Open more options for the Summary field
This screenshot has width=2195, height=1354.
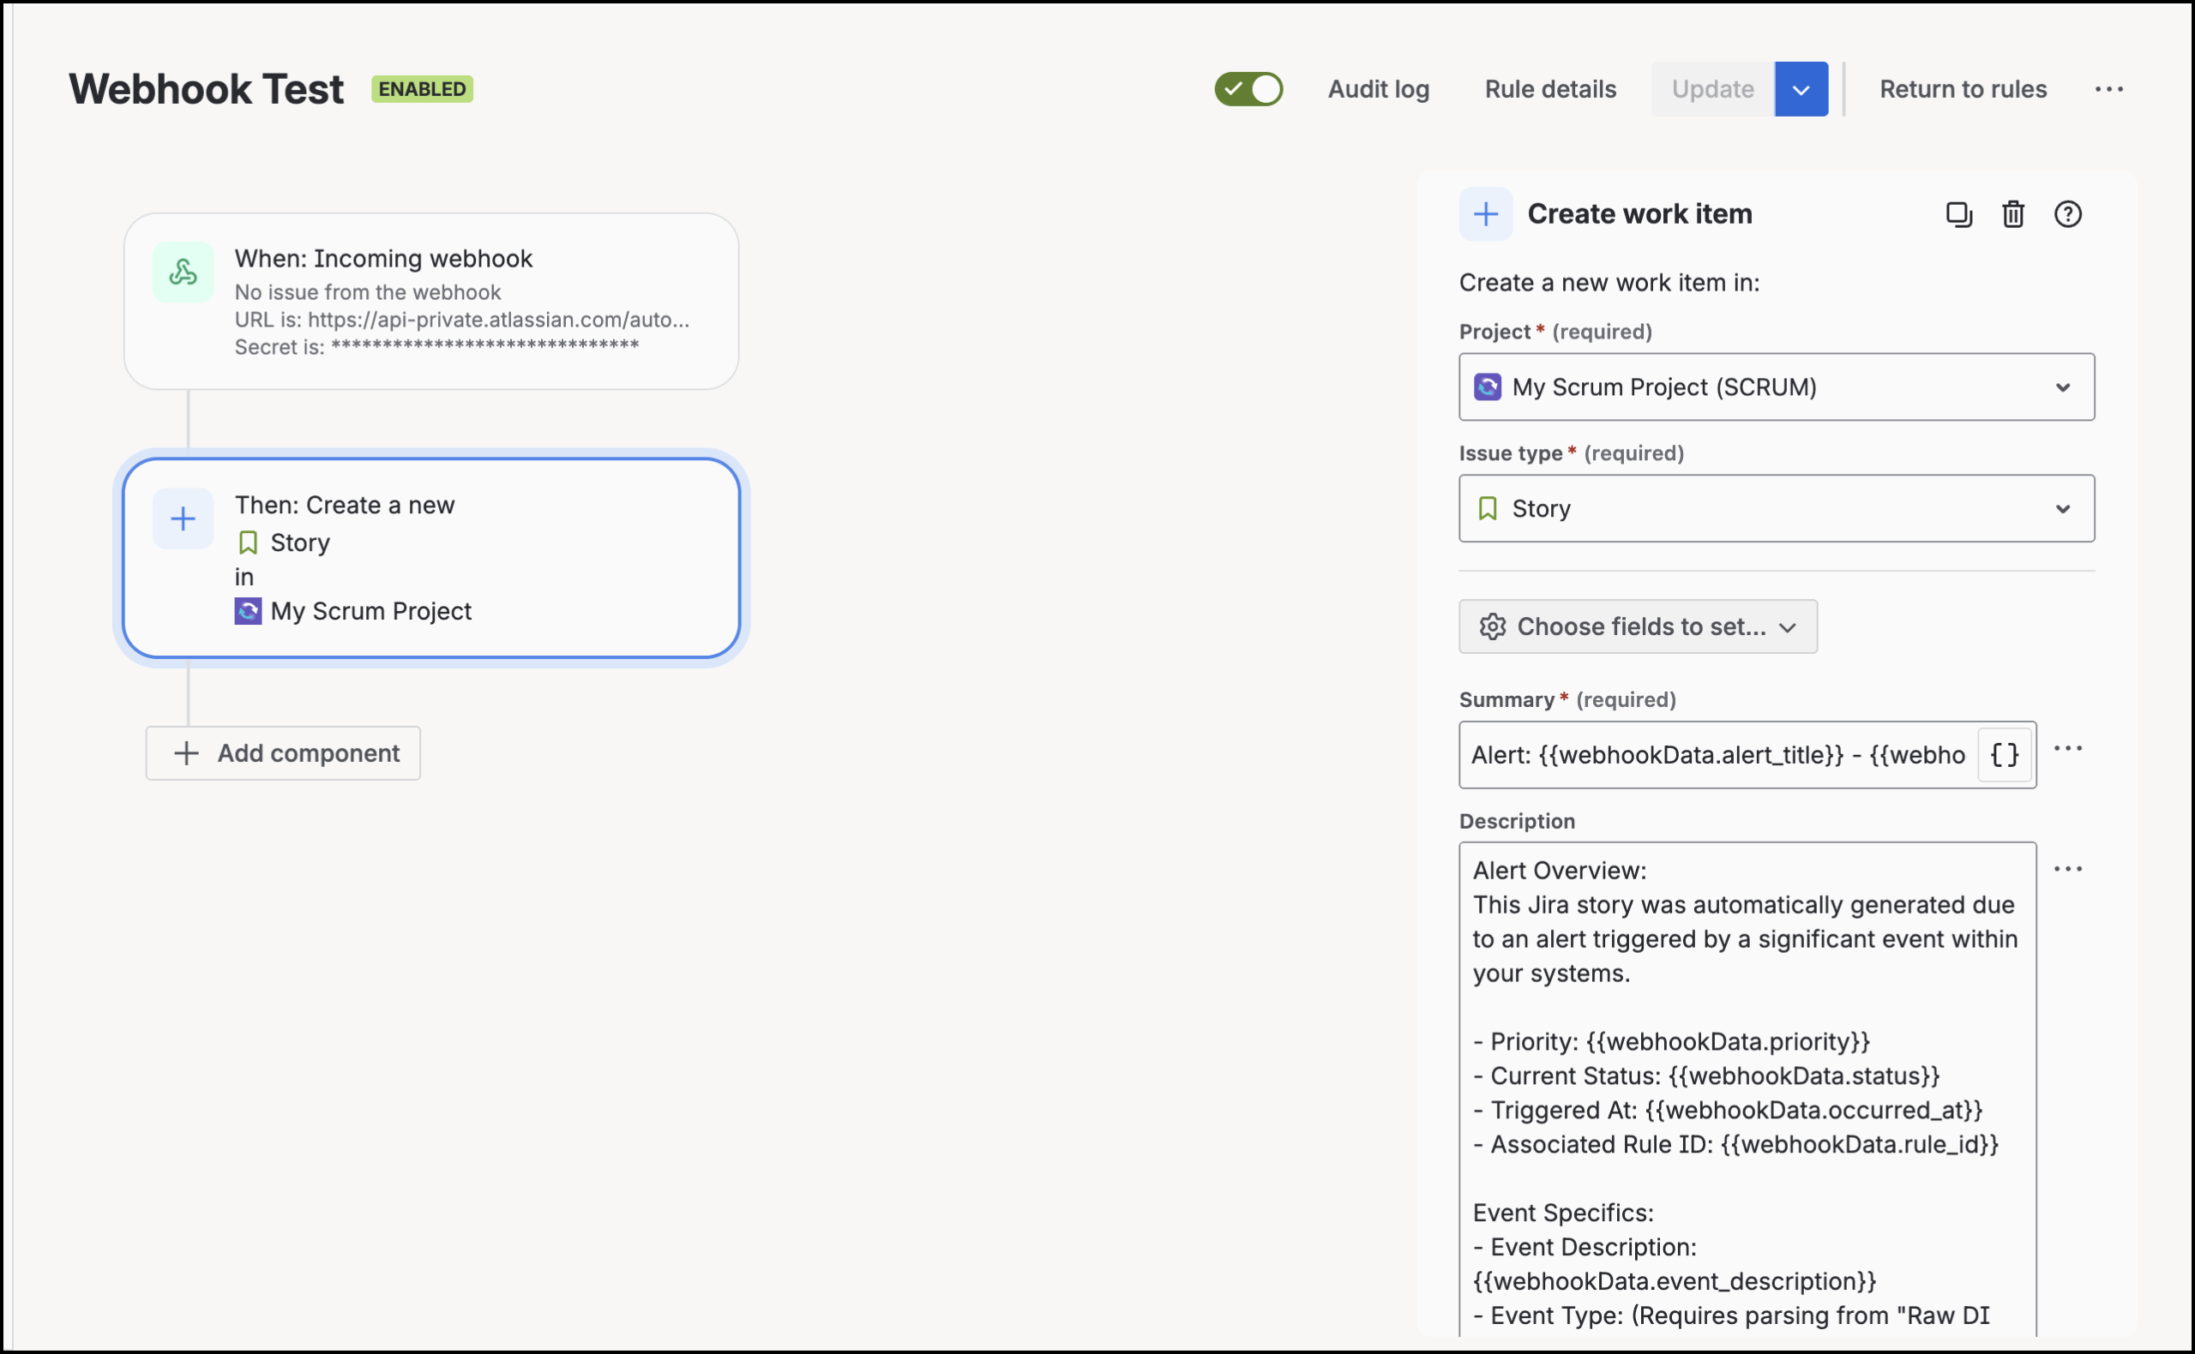click(2070, 749)
